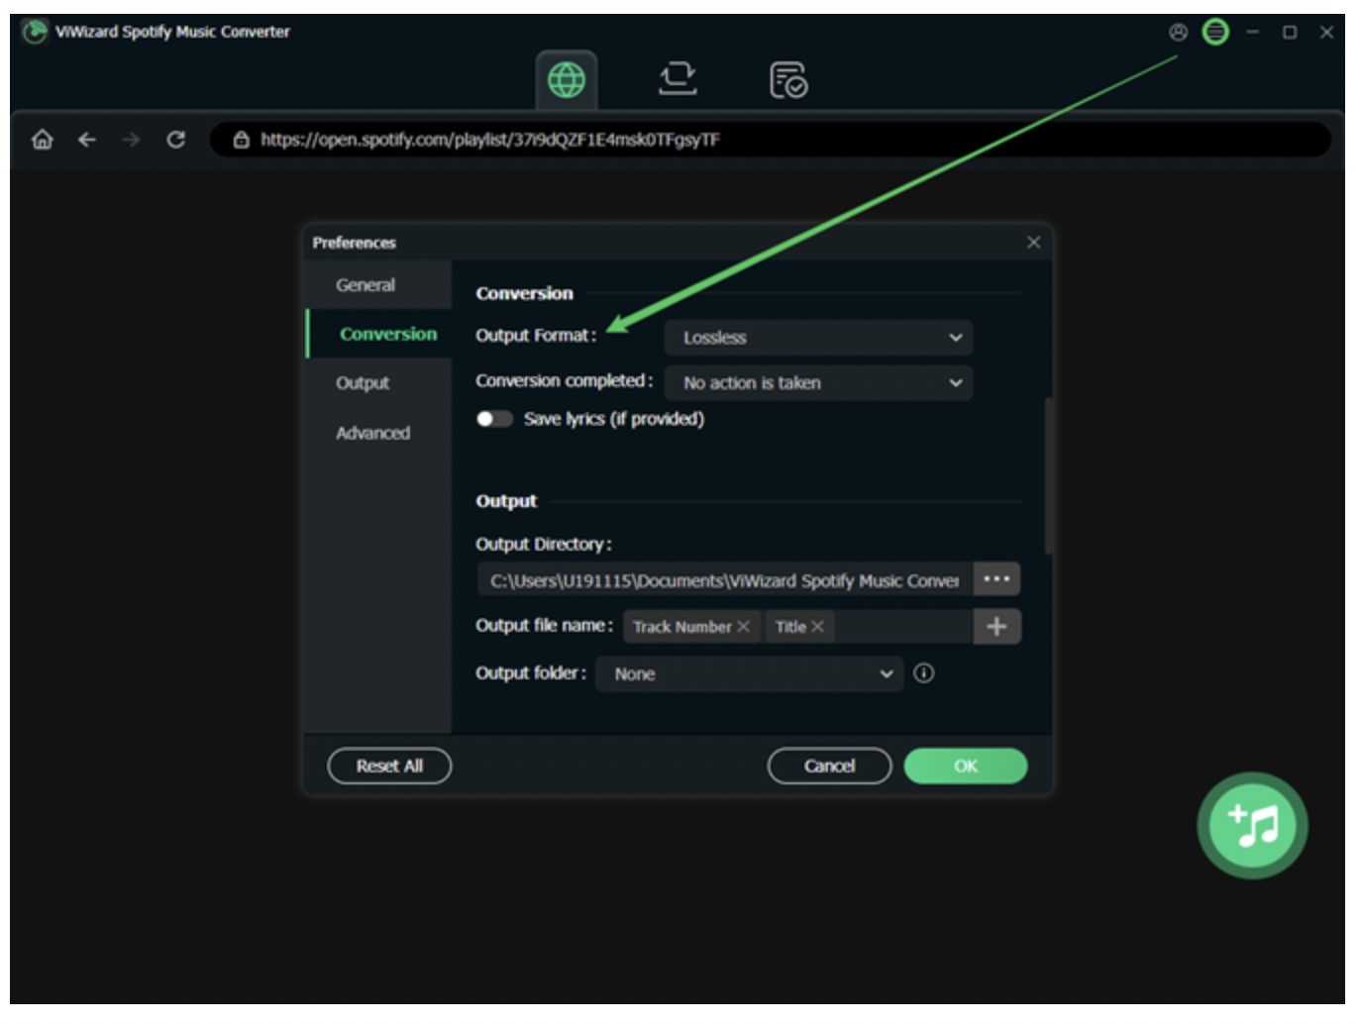This screenshot has width=1361, height=1024.
Task: Open the converted history icon
Action: (788, 80)
